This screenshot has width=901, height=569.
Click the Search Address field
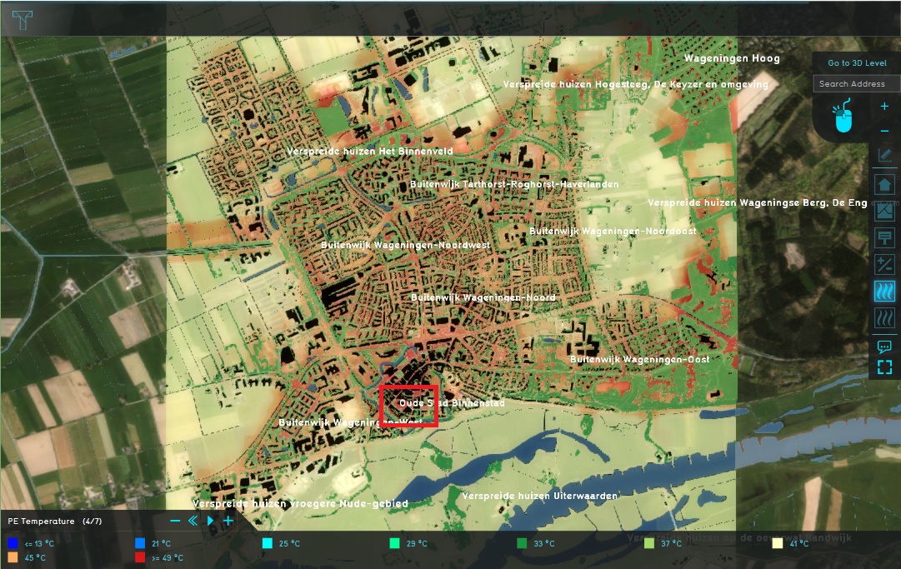pos(857,83)
